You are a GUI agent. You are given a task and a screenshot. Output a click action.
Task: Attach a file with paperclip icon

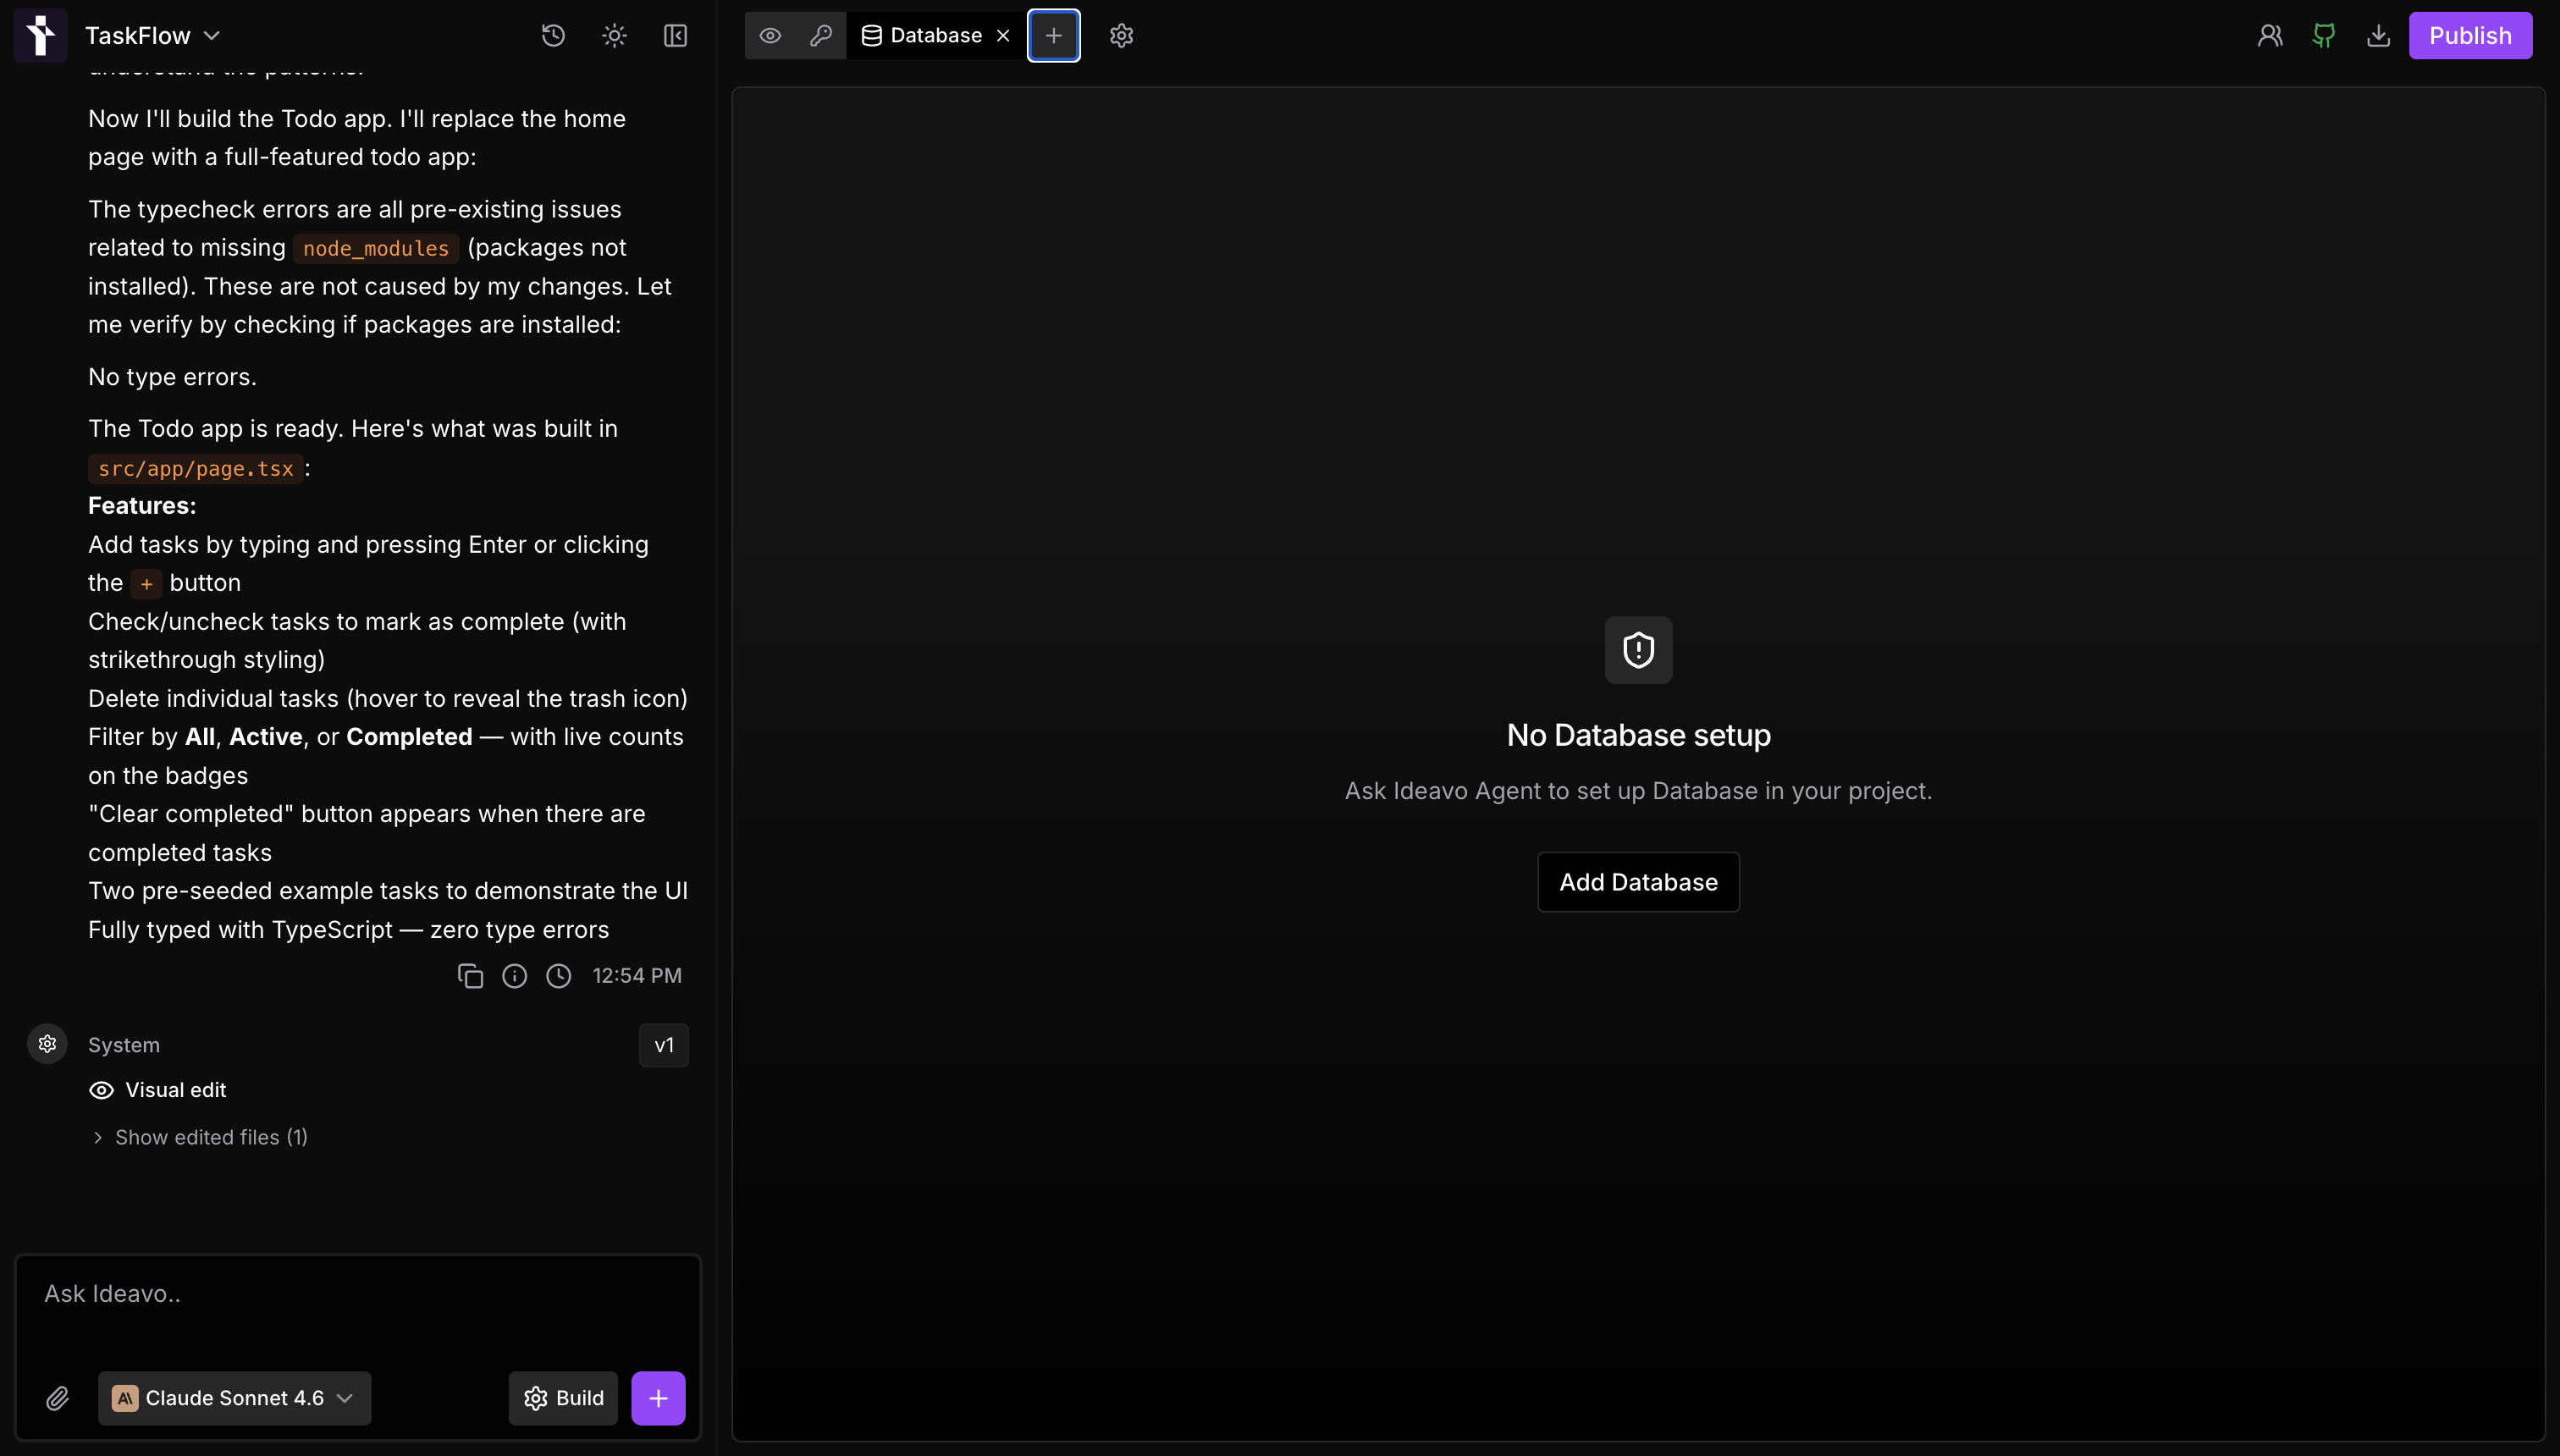click(57, 1398)
